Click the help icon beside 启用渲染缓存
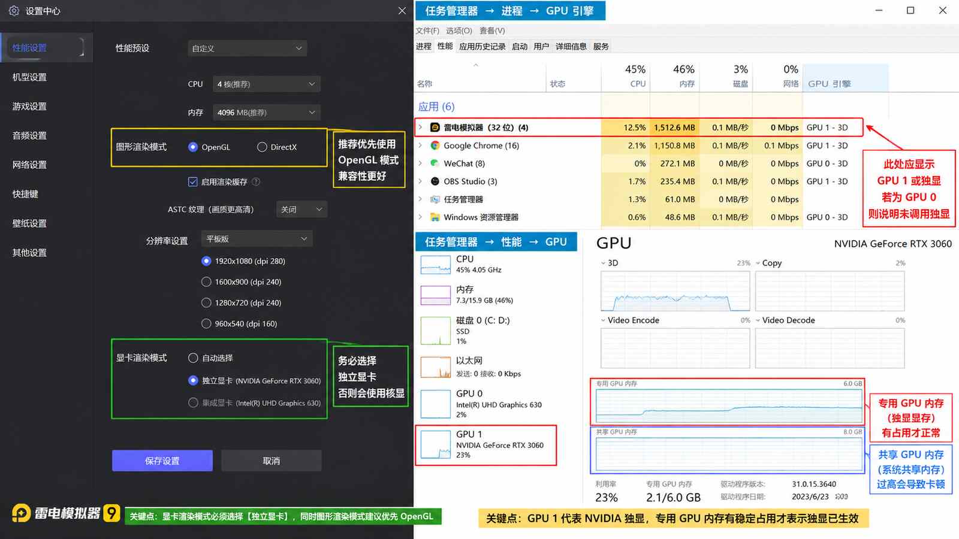This screenshot has width=959, height=539. pyautogui.click(x=256, y=181)
